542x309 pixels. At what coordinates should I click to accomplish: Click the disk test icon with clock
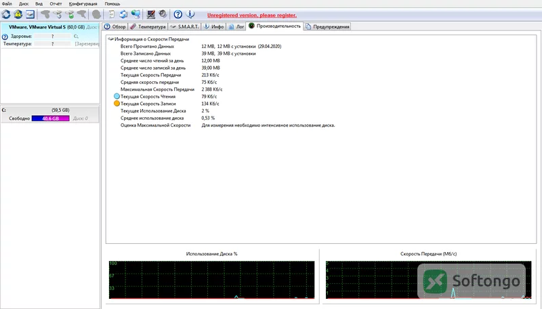[58, 14]
